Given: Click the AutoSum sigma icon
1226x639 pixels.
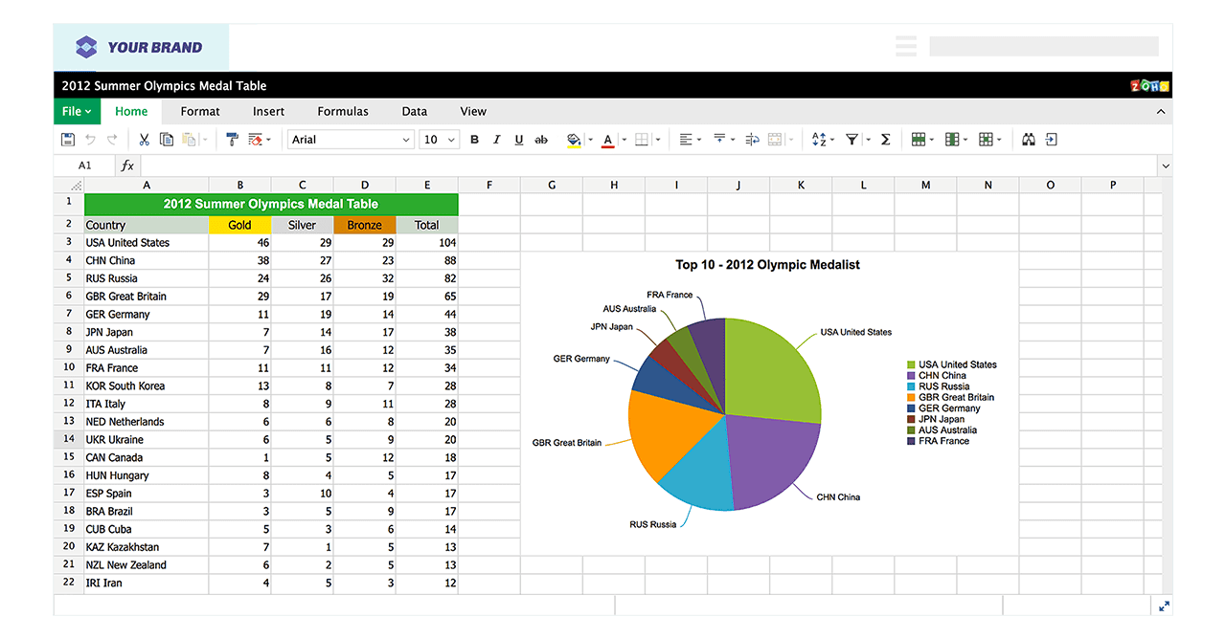Looking at the screenshot, I should coord(885,140).
